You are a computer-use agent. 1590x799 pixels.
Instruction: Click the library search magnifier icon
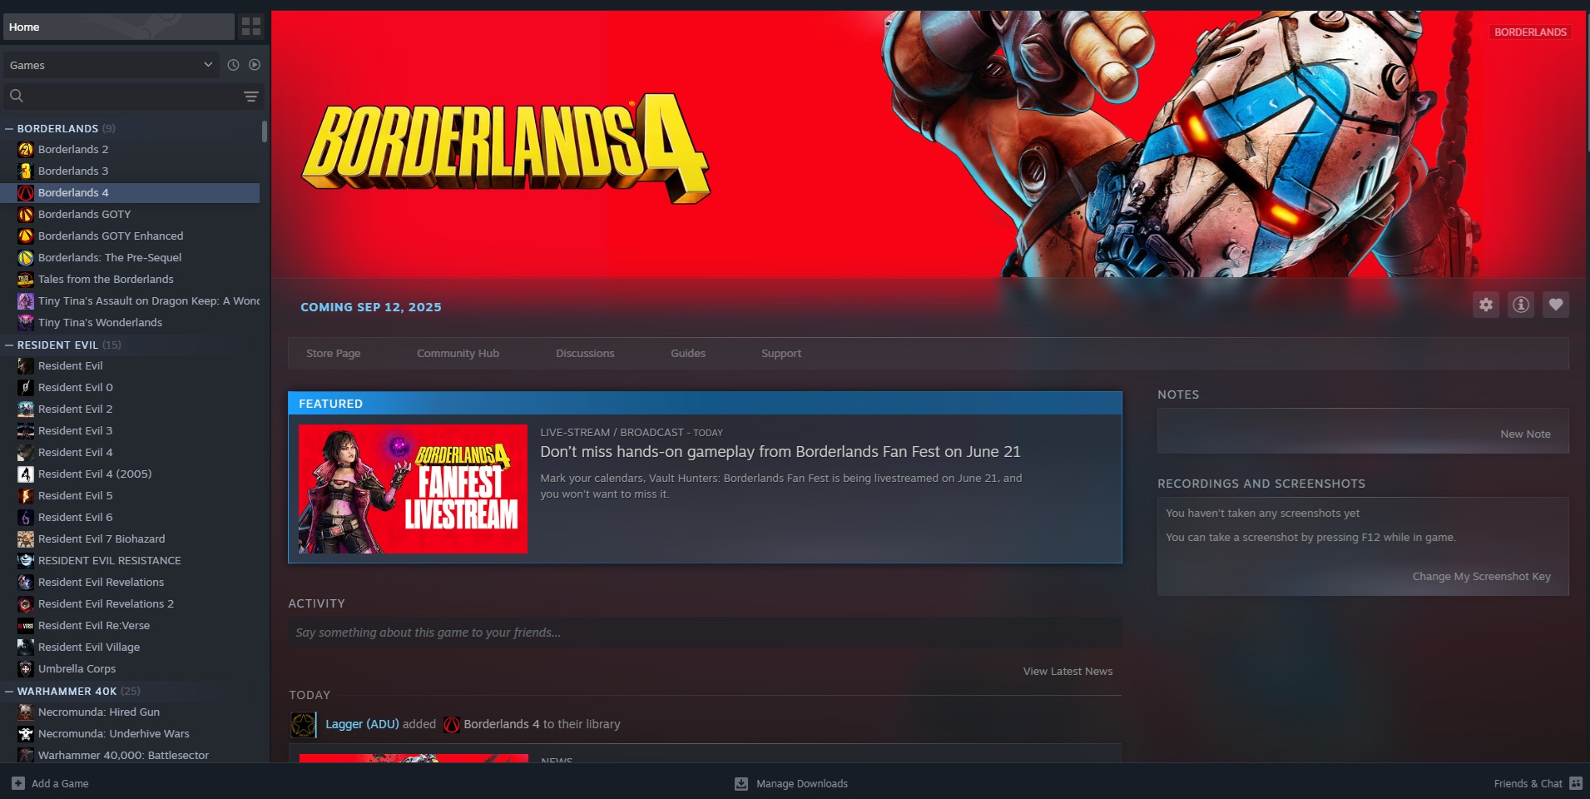17,96
